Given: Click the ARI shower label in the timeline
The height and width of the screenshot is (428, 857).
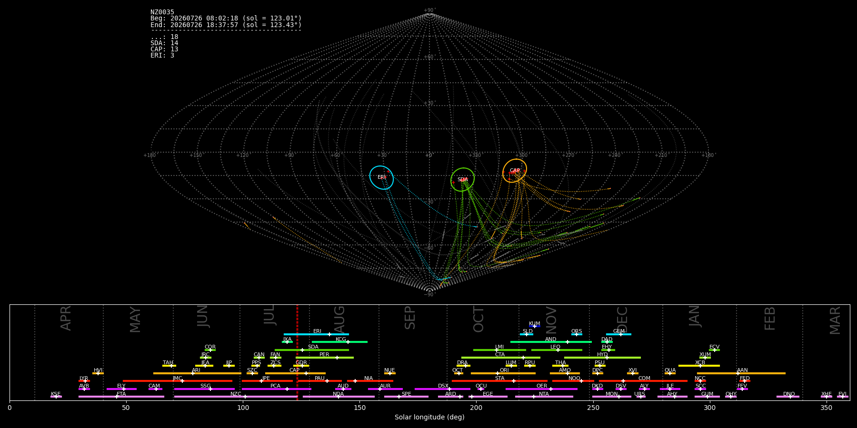Looking at the screenshot, I should 196,370.
